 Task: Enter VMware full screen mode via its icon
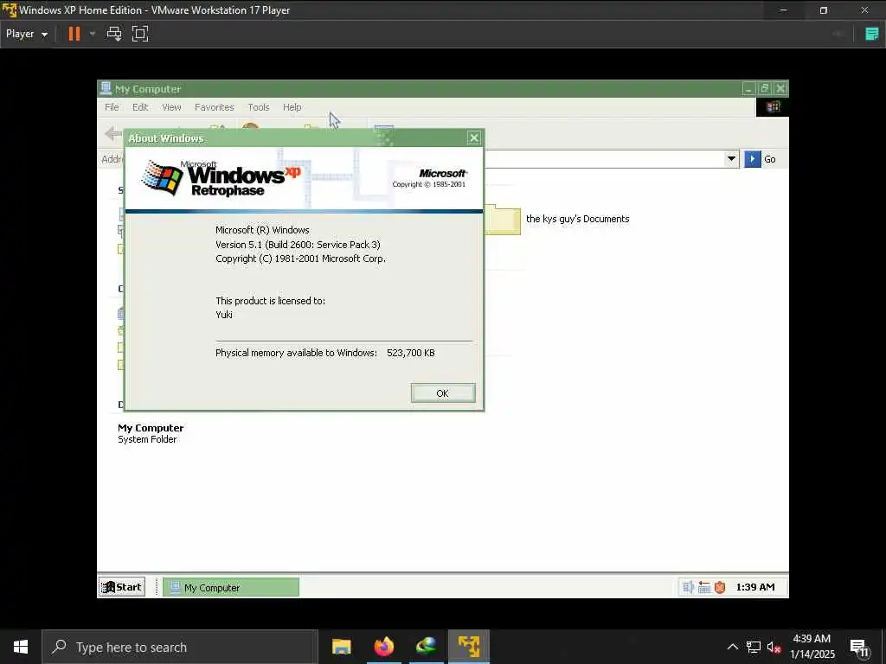coord(140,34)
